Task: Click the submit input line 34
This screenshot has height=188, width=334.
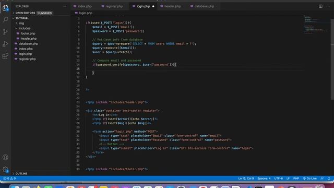Action: (x=176, y=148)
